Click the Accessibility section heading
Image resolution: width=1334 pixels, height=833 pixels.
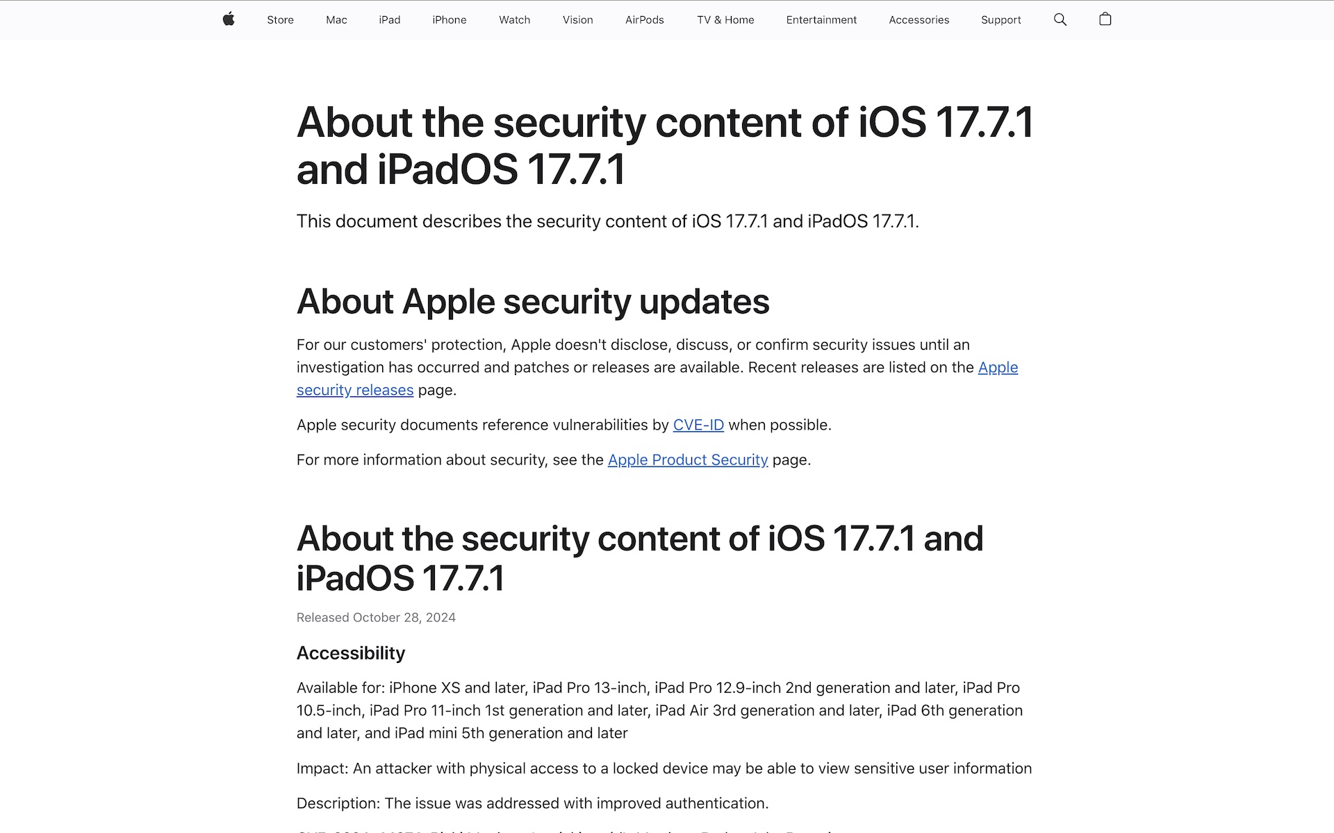click(351, 653)
